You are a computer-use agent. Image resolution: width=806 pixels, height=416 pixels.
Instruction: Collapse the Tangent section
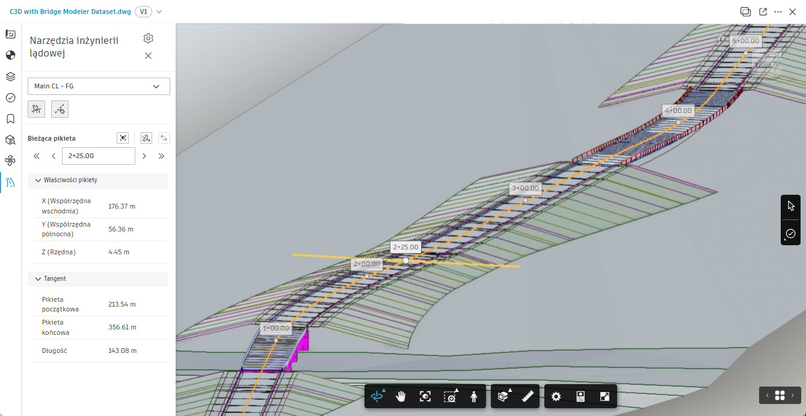point(38,279)
